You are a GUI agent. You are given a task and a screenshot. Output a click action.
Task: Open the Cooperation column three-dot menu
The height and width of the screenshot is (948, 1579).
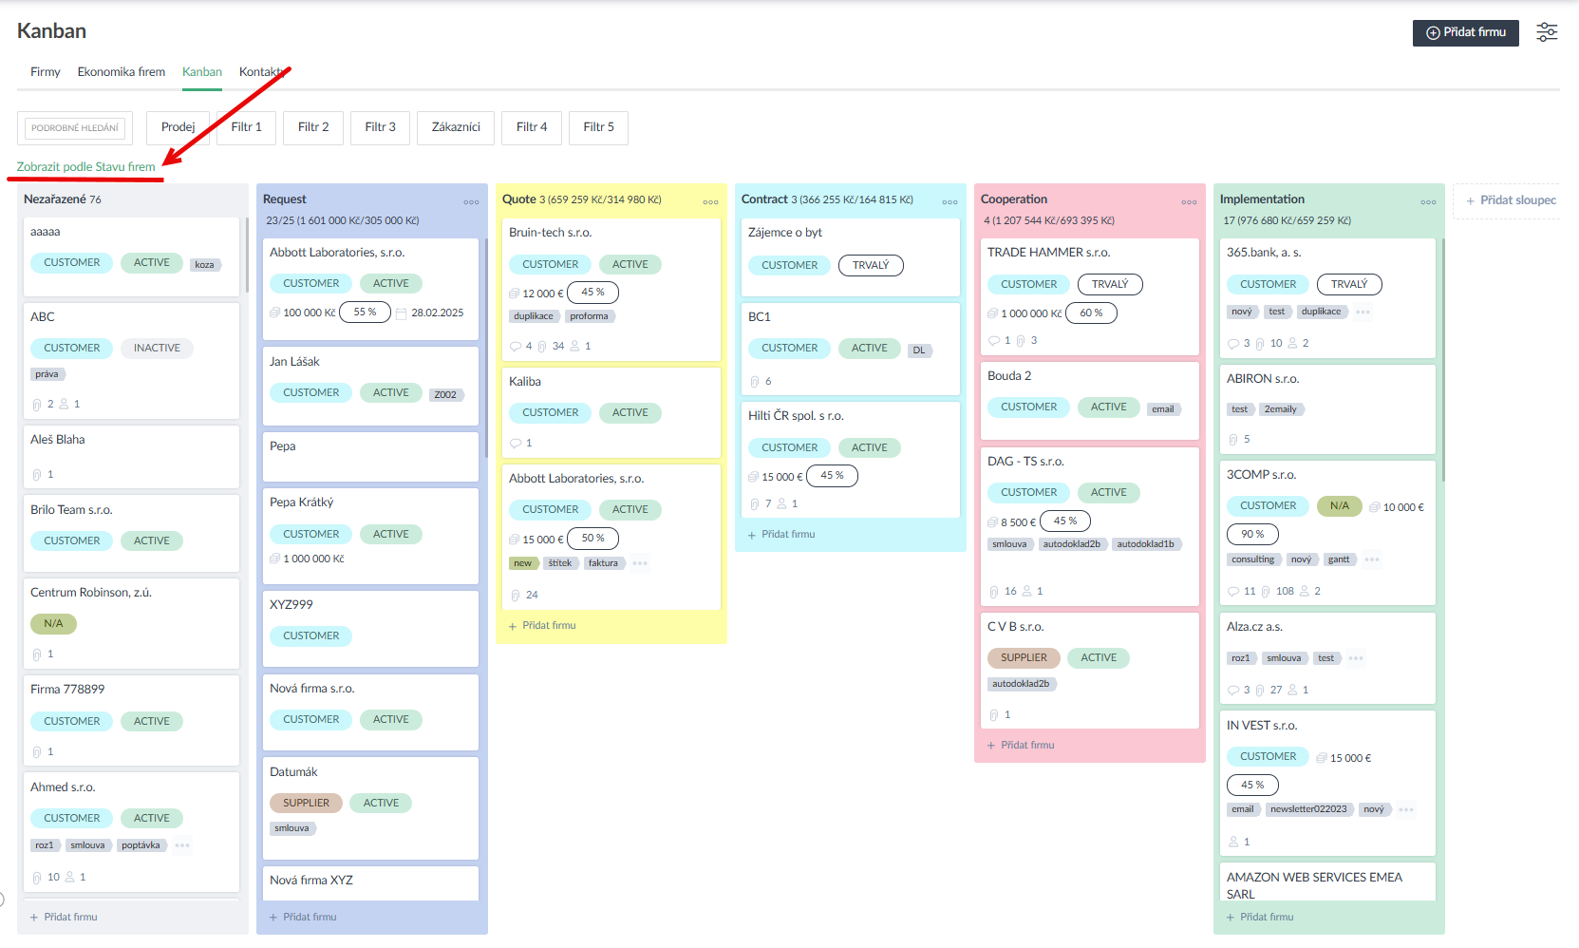click(1189, 201)
